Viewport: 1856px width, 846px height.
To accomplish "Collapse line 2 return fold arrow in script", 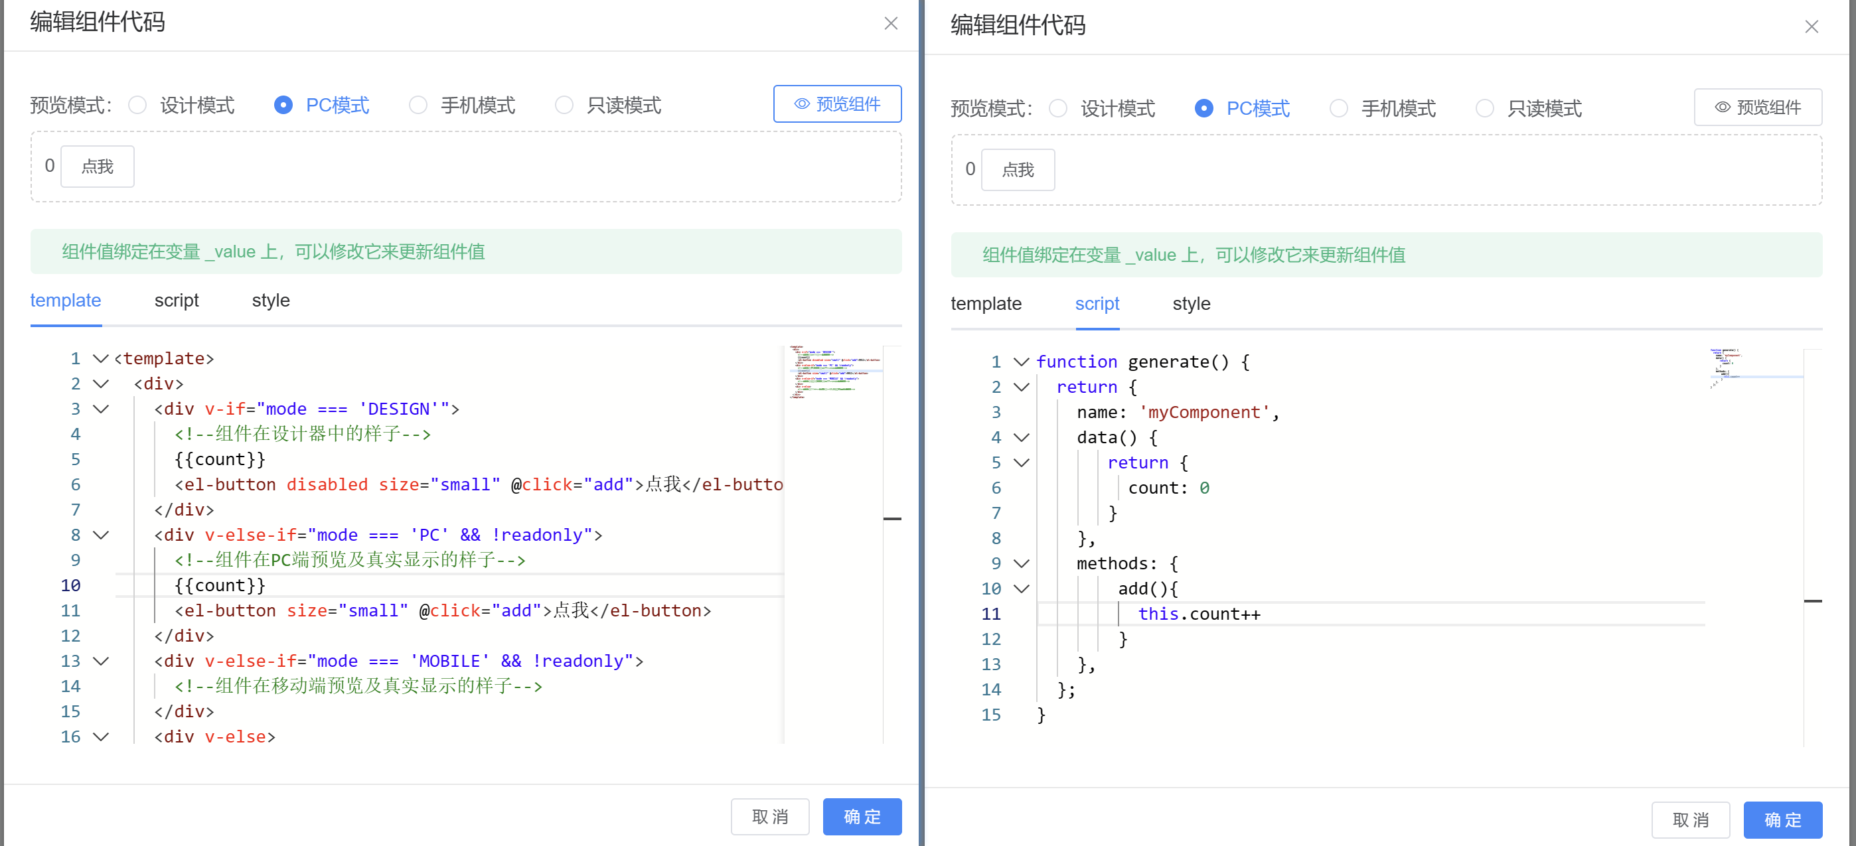I will (1022, 388).
